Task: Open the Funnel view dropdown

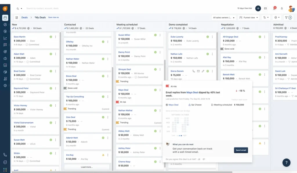Action: tap(249, 17)
